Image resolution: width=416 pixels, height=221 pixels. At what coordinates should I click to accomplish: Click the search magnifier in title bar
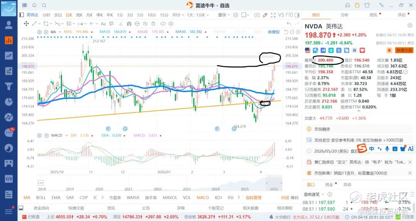coord(44,5)
